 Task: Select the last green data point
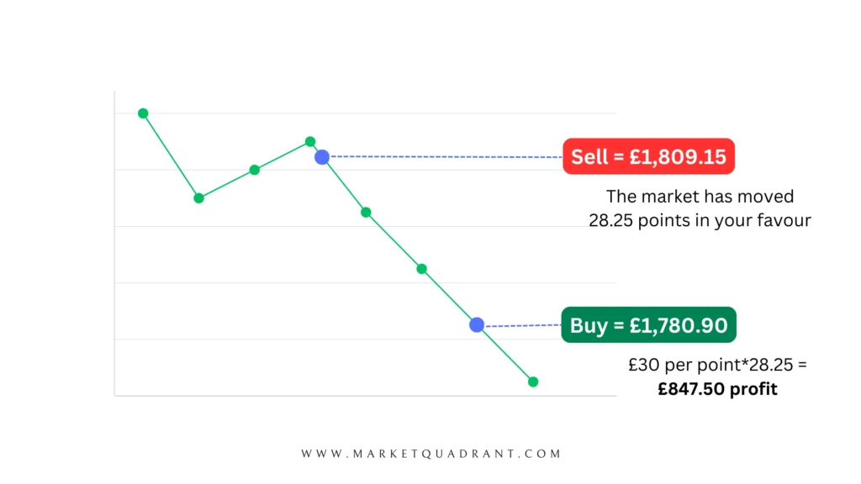click(532, 382)
